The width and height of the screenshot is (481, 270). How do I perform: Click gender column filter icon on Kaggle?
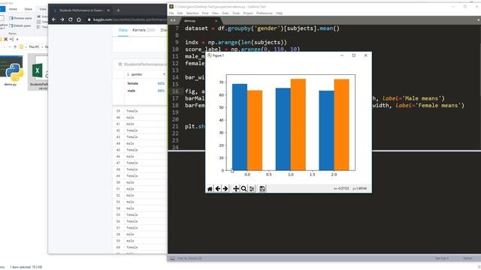point(164,74)
